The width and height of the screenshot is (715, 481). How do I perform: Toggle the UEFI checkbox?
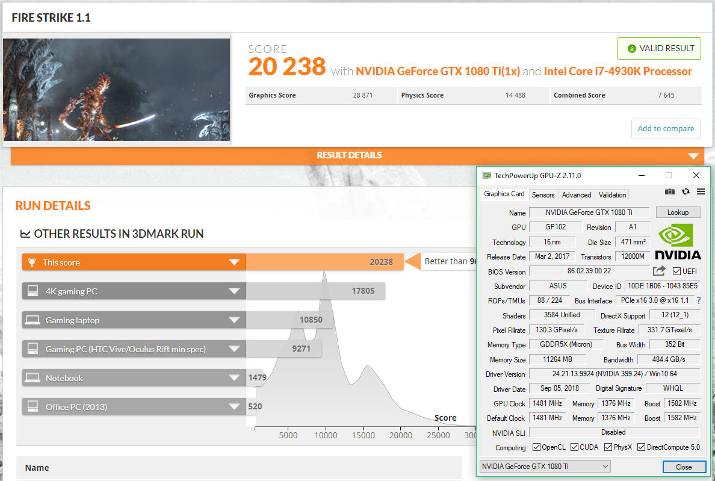click(x=676, y=272)
